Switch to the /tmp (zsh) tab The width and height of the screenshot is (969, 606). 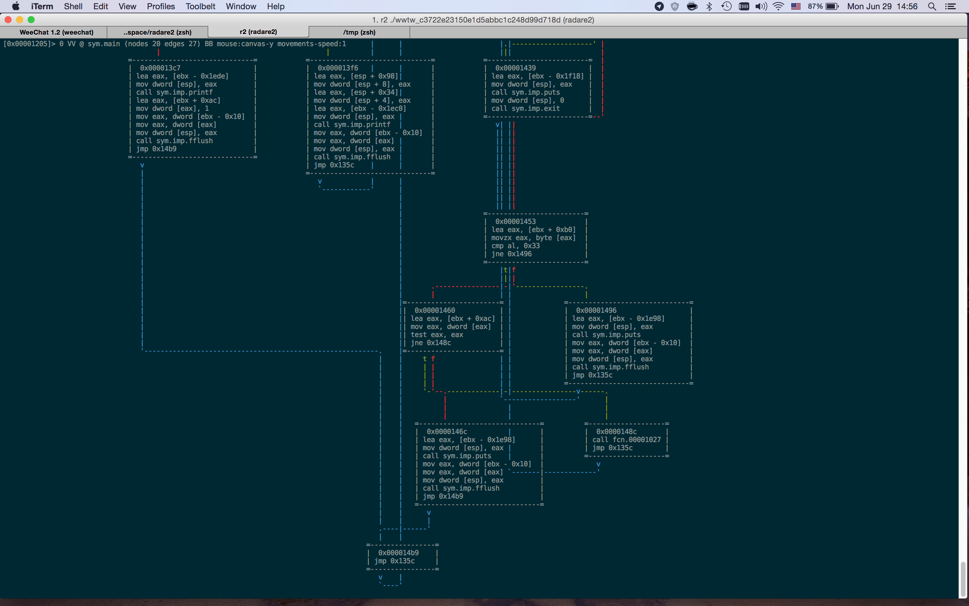coord(359,32)
